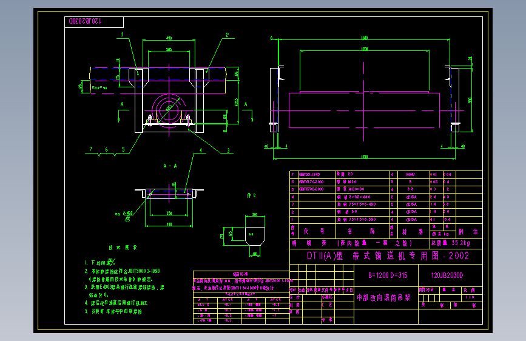This screenshot has width=526, height=341.
Task: Click balloon number 4 above the A-A section
Action: (x=201, y=150)
